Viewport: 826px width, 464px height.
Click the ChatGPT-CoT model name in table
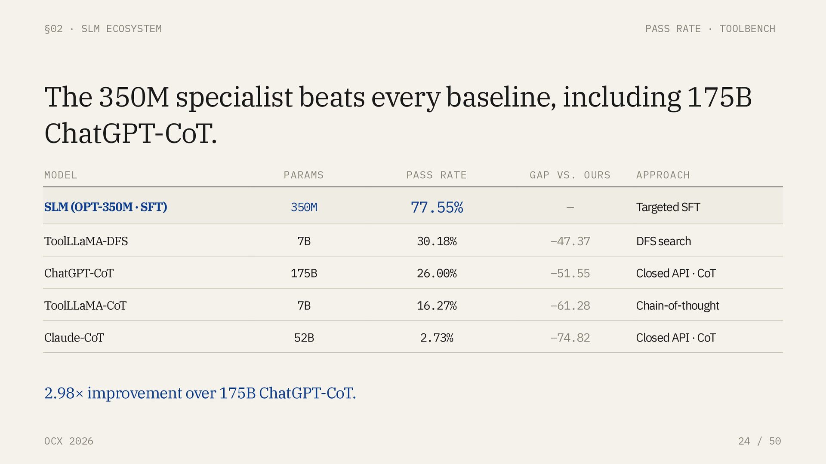click(79, 273)
